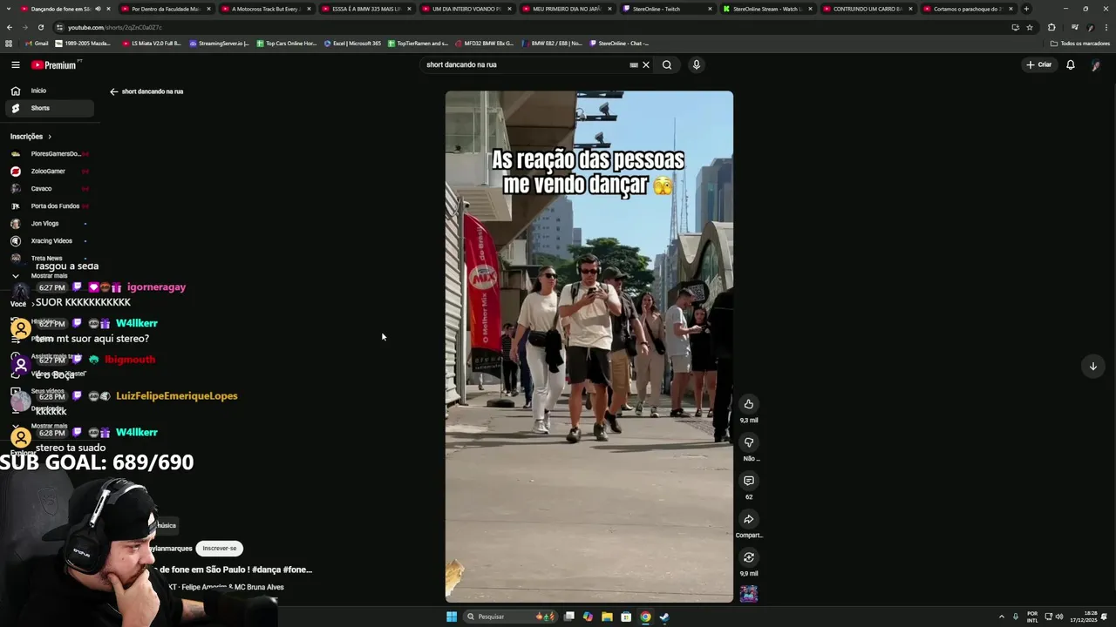This screenshot has width=1116, height=627.
Task: Open Gmail bookmark
Action: pos(37,43)
